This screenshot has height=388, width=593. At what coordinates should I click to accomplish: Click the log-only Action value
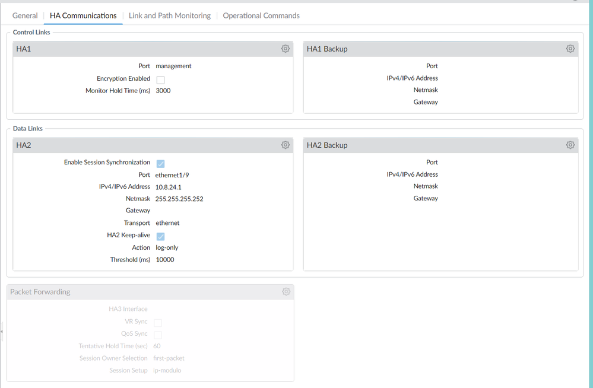pyautogui.click(x=167, y=247)
